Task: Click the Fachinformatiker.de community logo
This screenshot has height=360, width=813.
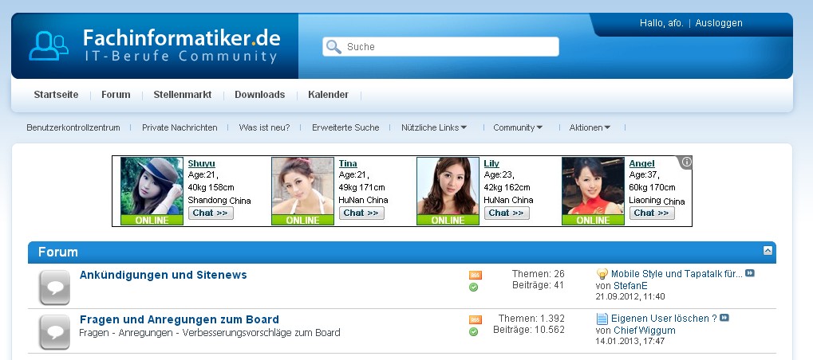Action: (x=155, y=46)
